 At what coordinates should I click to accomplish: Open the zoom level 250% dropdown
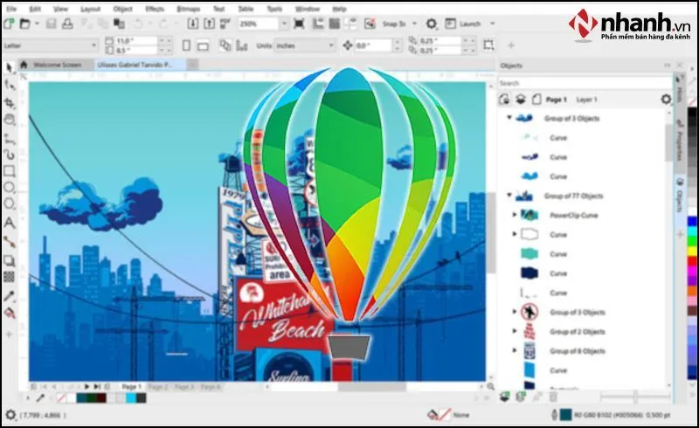[x=284, y=24]
